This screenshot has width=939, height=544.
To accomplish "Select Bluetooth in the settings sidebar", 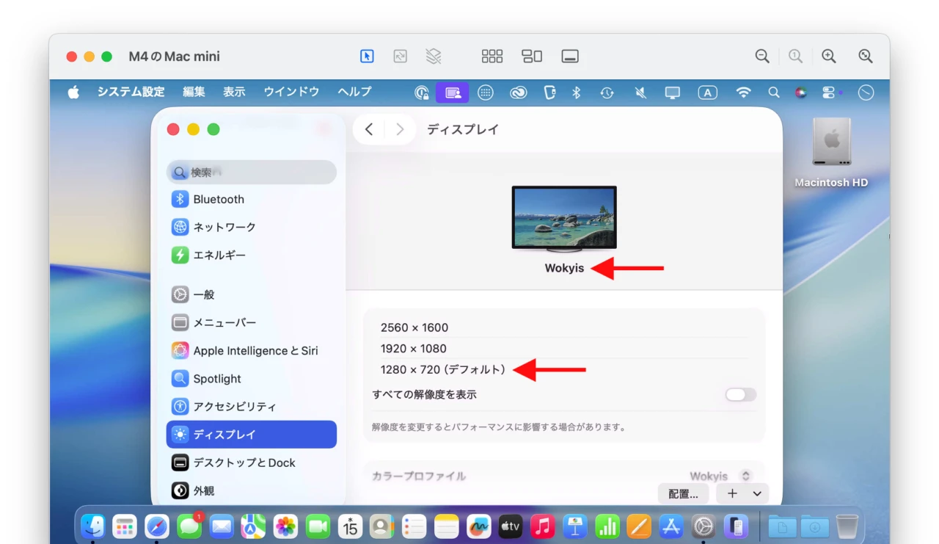I will (217, 199).
